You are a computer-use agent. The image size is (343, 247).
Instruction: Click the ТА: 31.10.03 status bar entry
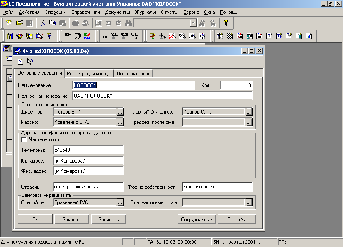click(179, 242)
